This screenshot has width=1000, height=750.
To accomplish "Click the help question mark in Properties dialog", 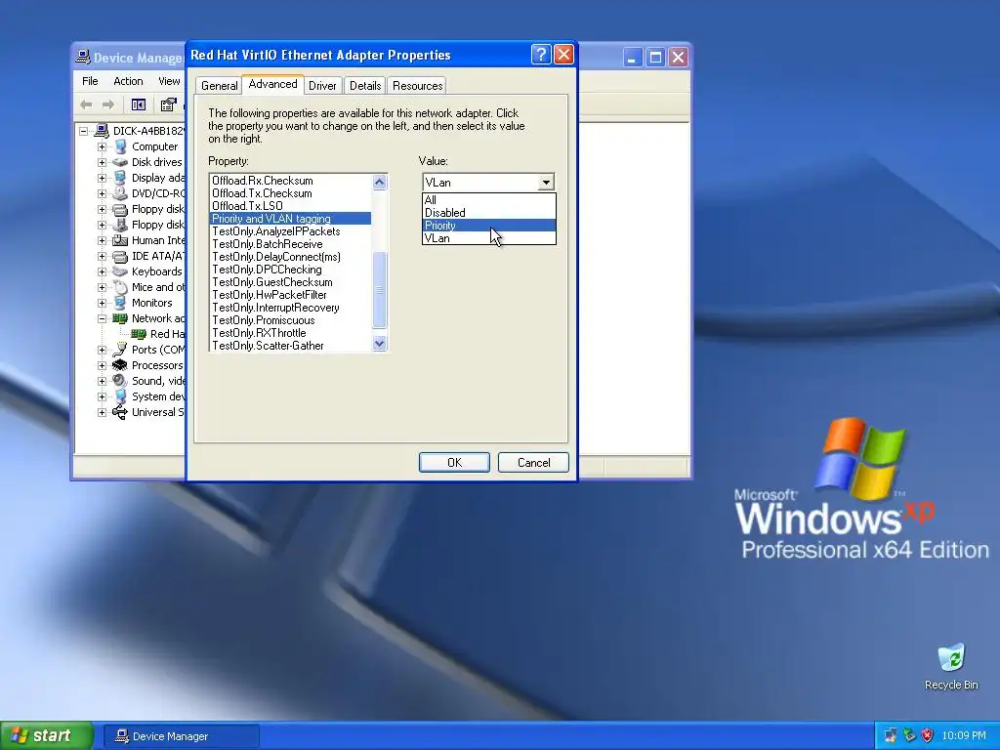I will (541, 55).
